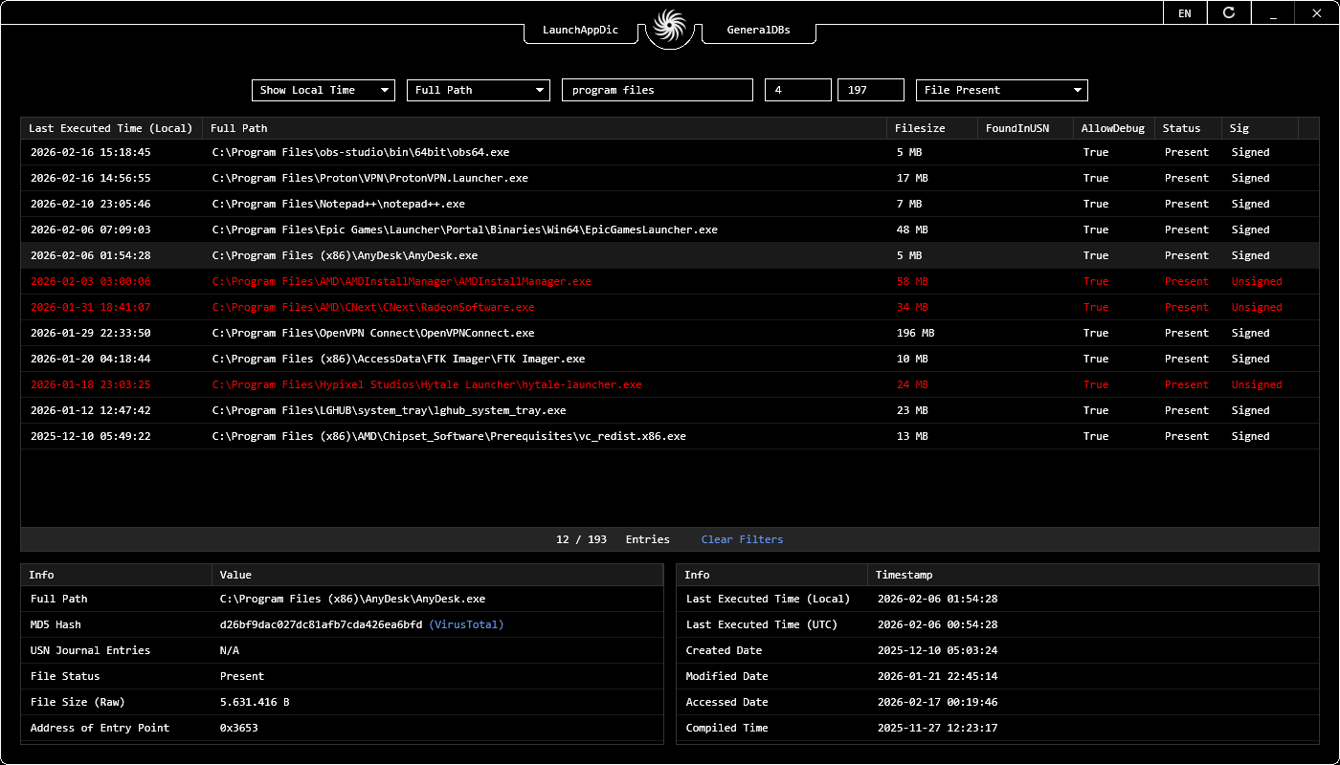Click the filter box containing 4
The height and width of the screenshot is (765, 1340).
(x=797, y=89)
